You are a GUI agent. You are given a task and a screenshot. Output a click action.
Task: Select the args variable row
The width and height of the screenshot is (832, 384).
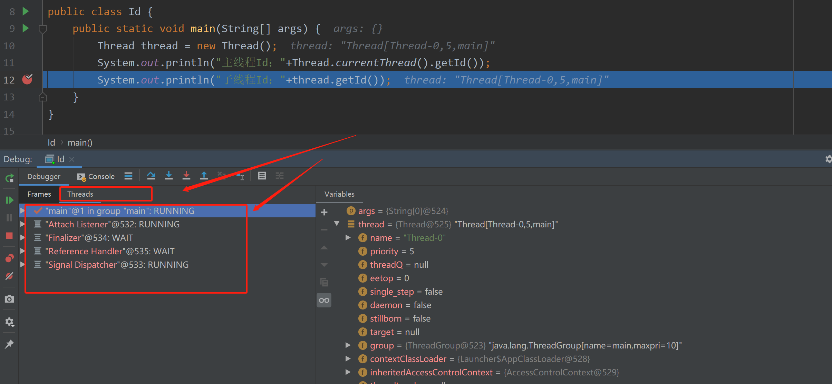tap(582, 211)
